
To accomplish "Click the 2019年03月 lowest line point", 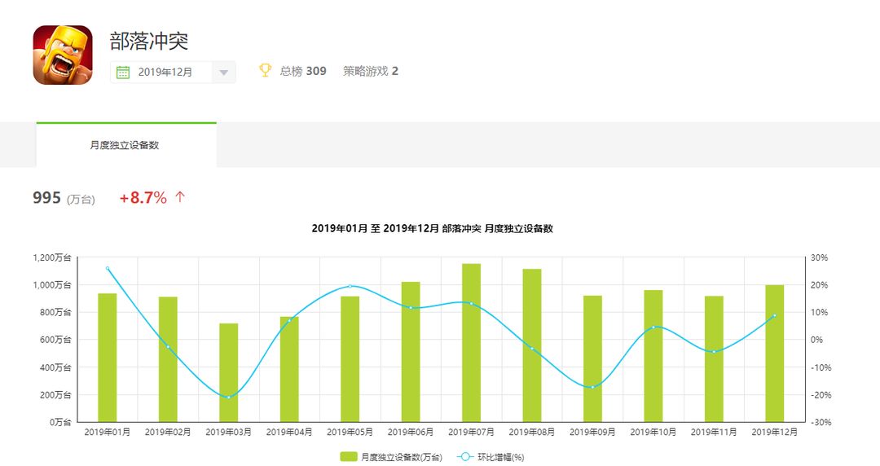I will 228,397.
